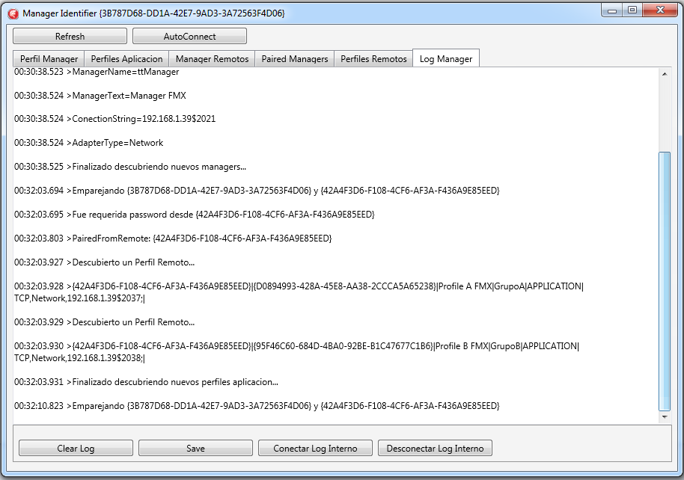Viewport: 684px width, 480px height.
Task: Save the log with Save button
Action: click(195, 449)
